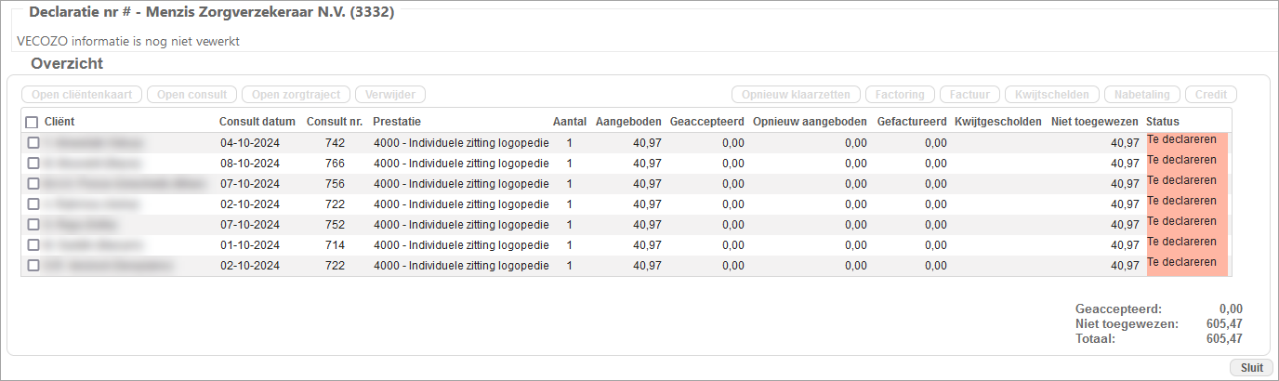Check the box for consult nr. 742
The height and width of the screenshot is (381, 1279).
(33, 143)
